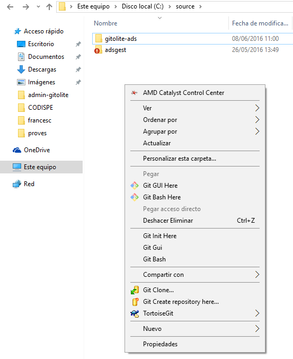Click the adsgest folder name
Viewport: 293px width, 359px height.
pos(116,50)
